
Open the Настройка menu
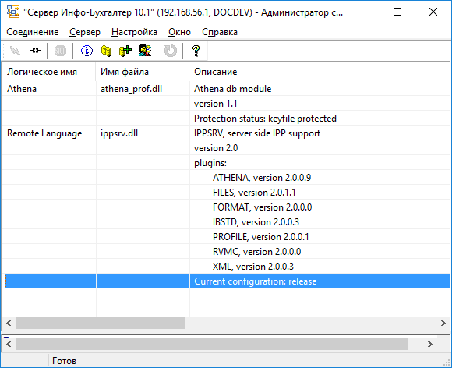pyautogui.click(x=134, y=32)
